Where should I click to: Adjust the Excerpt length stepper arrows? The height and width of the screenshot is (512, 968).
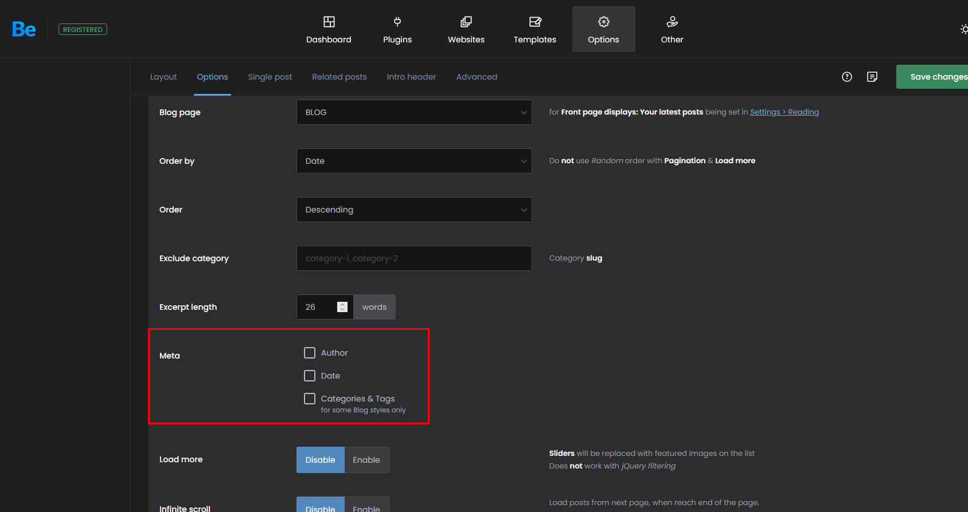click(342, 307)
